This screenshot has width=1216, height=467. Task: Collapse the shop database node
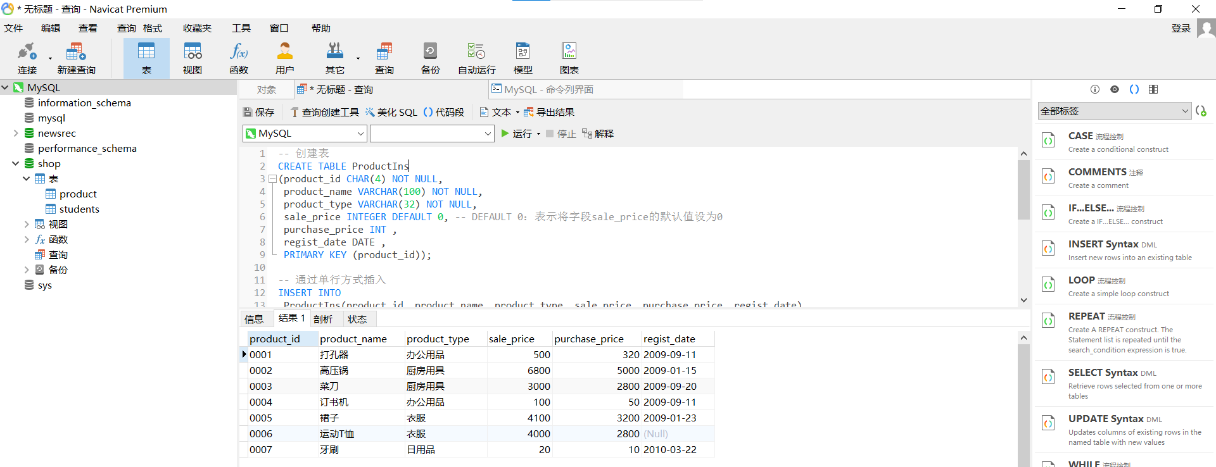16,164
